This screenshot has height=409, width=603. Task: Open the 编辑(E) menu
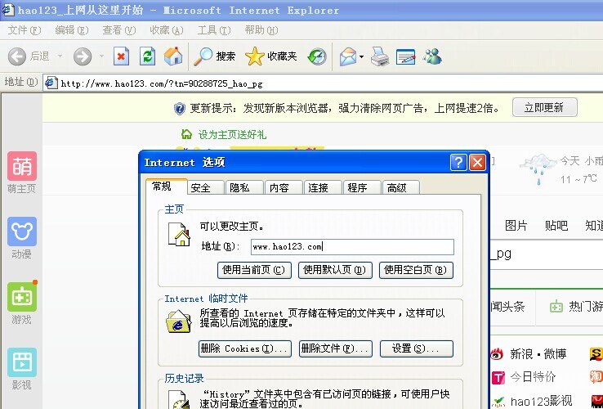72,30
